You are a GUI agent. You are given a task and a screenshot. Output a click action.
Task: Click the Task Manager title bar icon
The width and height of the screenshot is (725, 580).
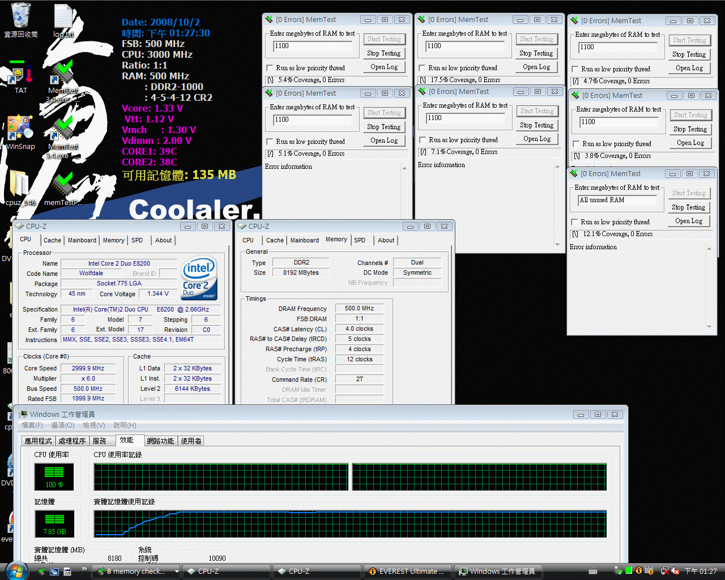[23, 414]
